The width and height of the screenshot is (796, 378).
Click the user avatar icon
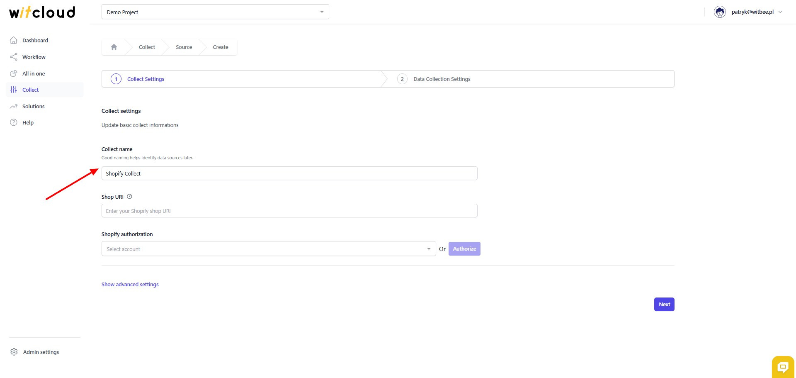[720, 12]
